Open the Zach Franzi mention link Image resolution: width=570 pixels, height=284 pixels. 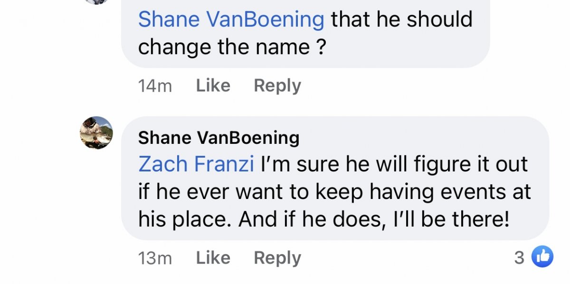tap(197, 164)
